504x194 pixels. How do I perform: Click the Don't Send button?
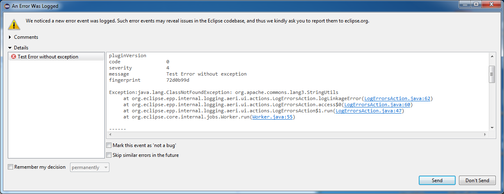[x=477, y=181]
